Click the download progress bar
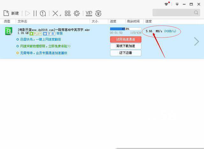Image resolution: width=204 pixels, height=149 pixels. click(126, 29)
